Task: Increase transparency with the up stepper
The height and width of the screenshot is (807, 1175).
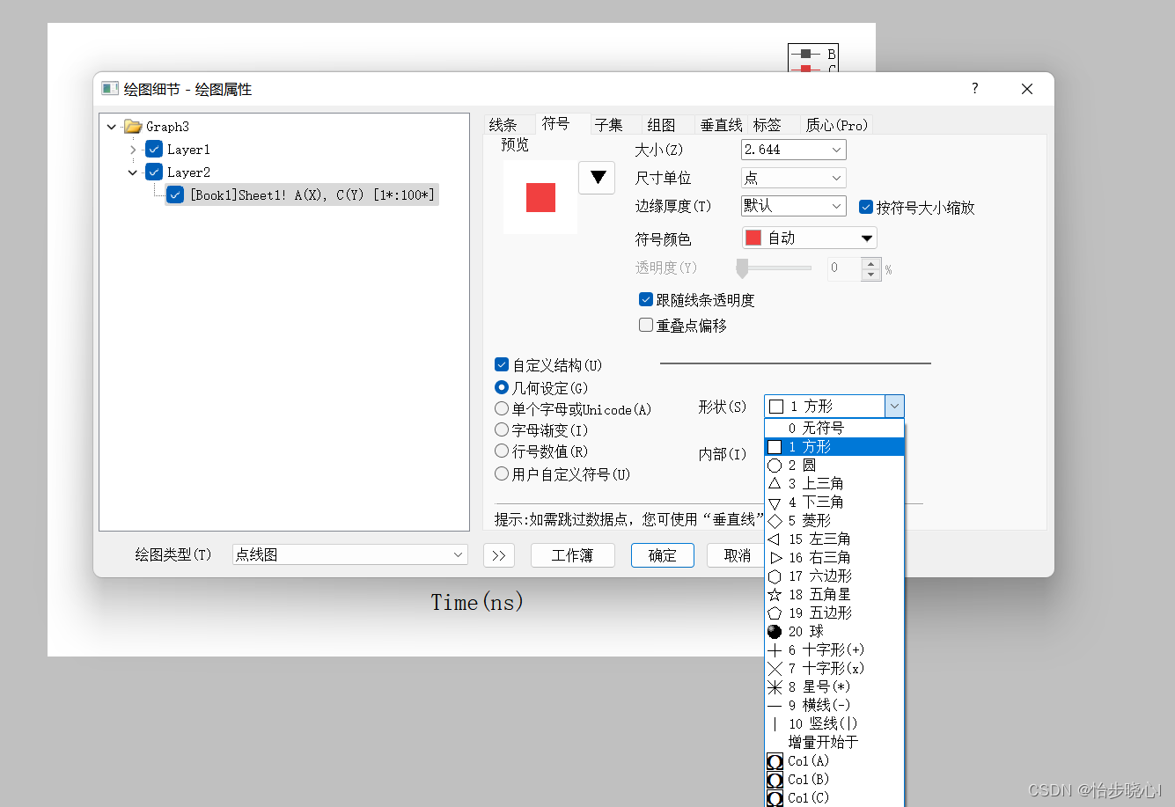Action: coord(871,263)
